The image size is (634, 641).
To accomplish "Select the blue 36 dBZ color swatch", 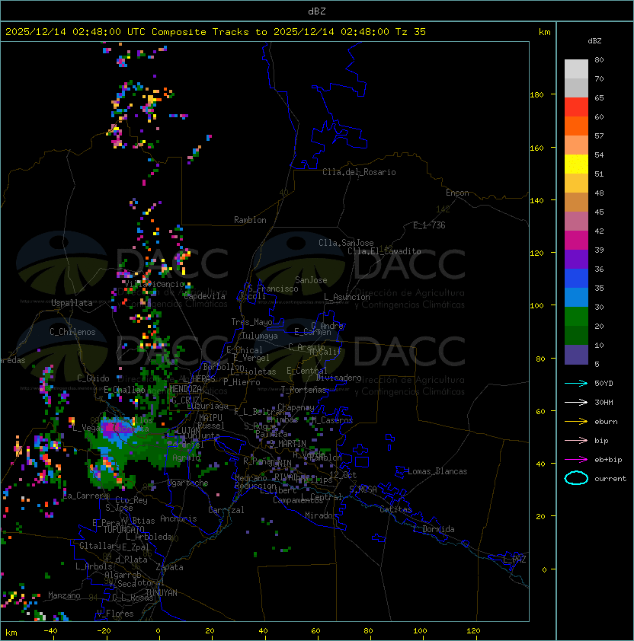I will pos(576,278).
